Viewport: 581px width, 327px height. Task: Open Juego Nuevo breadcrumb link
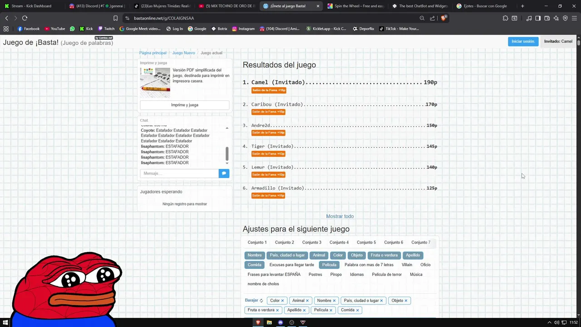tap(183, 53)
